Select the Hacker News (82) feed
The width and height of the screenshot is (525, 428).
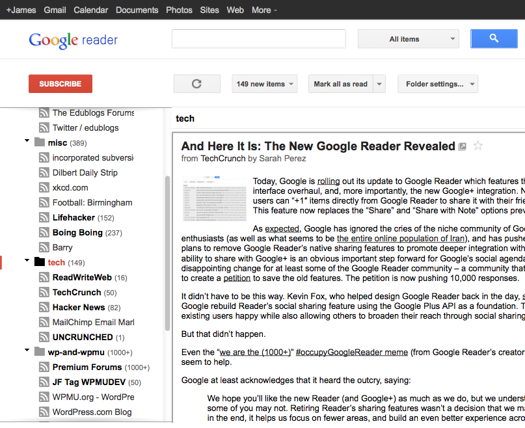pos(87,308)
